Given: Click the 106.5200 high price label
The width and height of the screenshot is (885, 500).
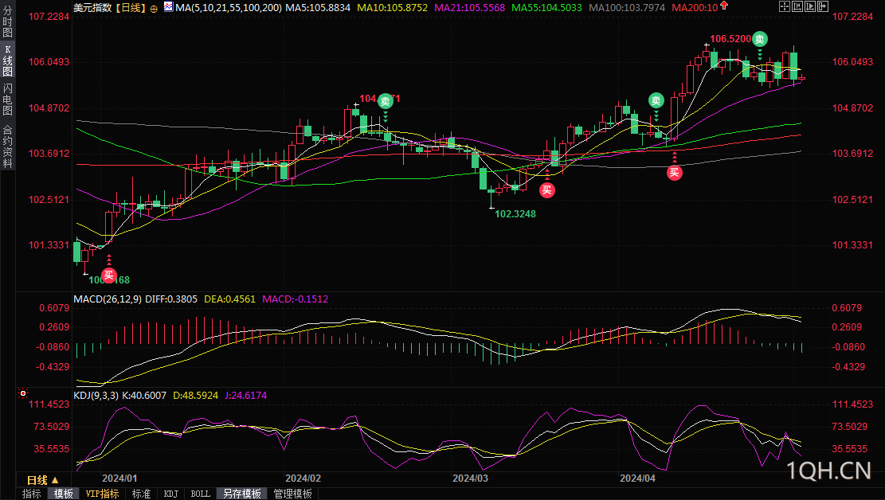Looking at the screenshot, I should pos(730,39).
